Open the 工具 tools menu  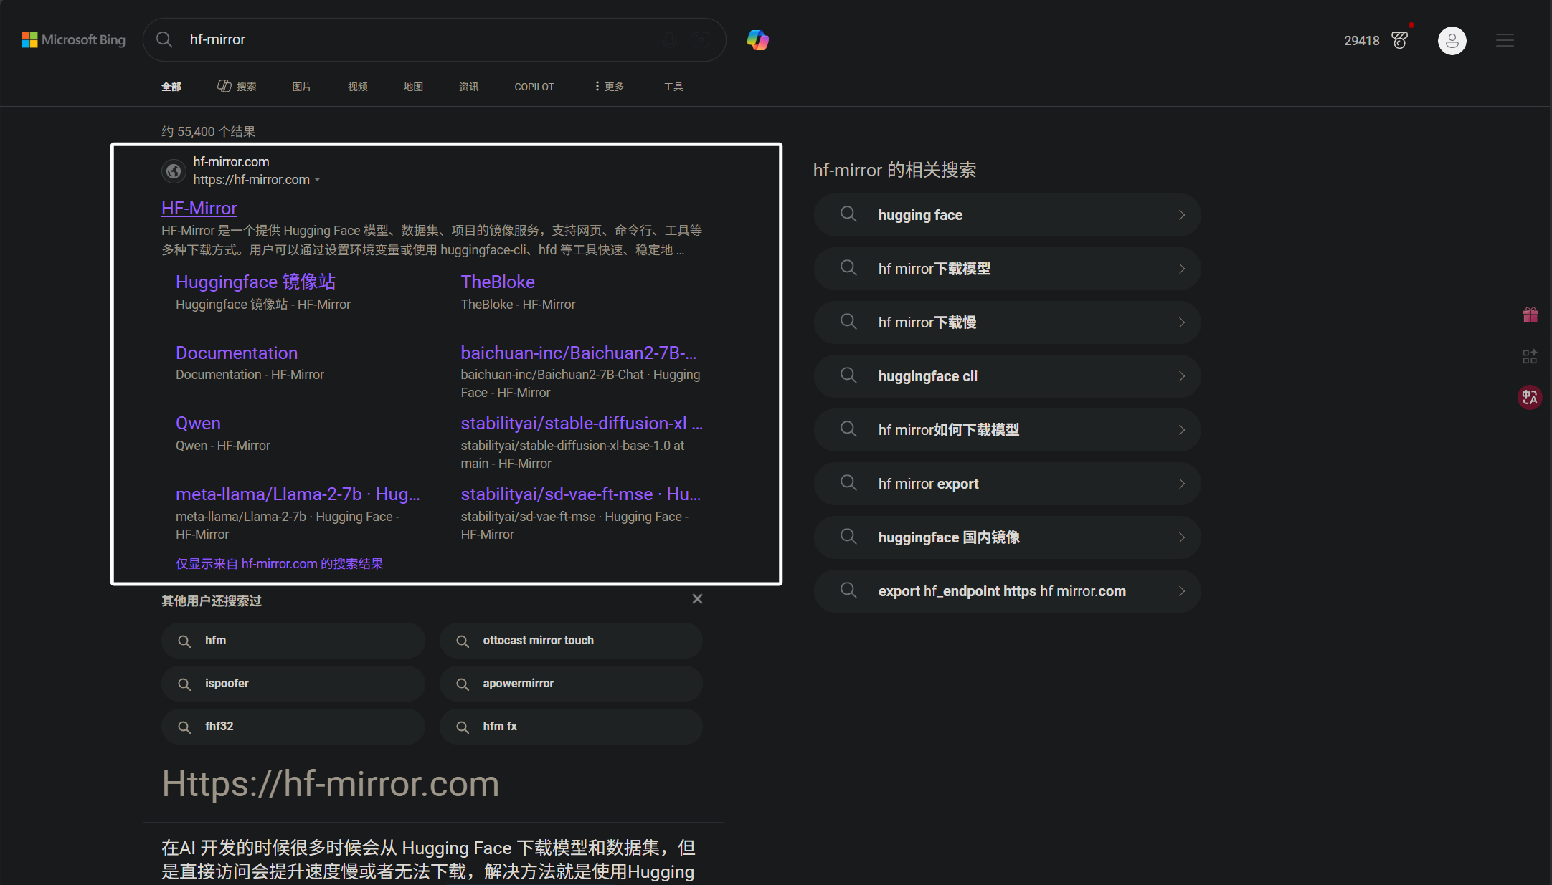tap(673, 87)
